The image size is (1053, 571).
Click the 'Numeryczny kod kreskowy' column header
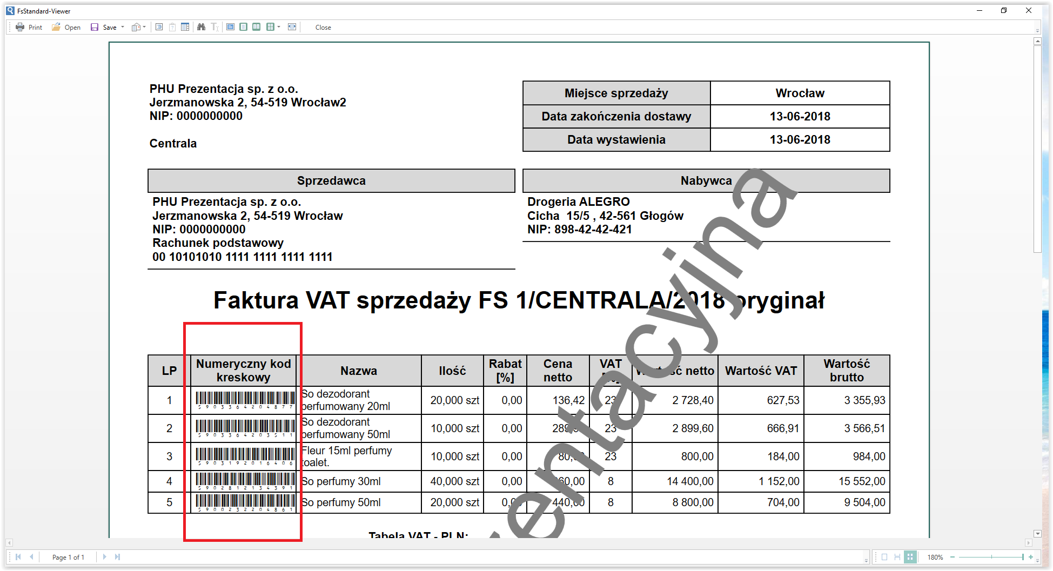tap(244, 371)
